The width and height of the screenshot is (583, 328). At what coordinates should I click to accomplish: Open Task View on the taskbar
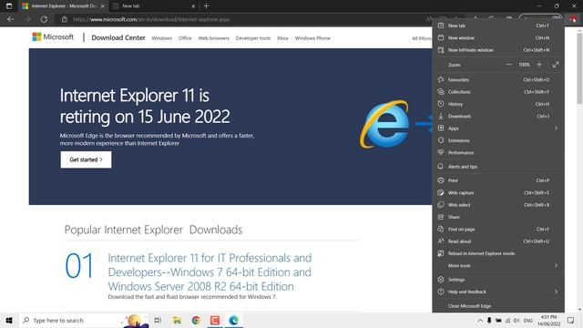[x=158, y=320]
